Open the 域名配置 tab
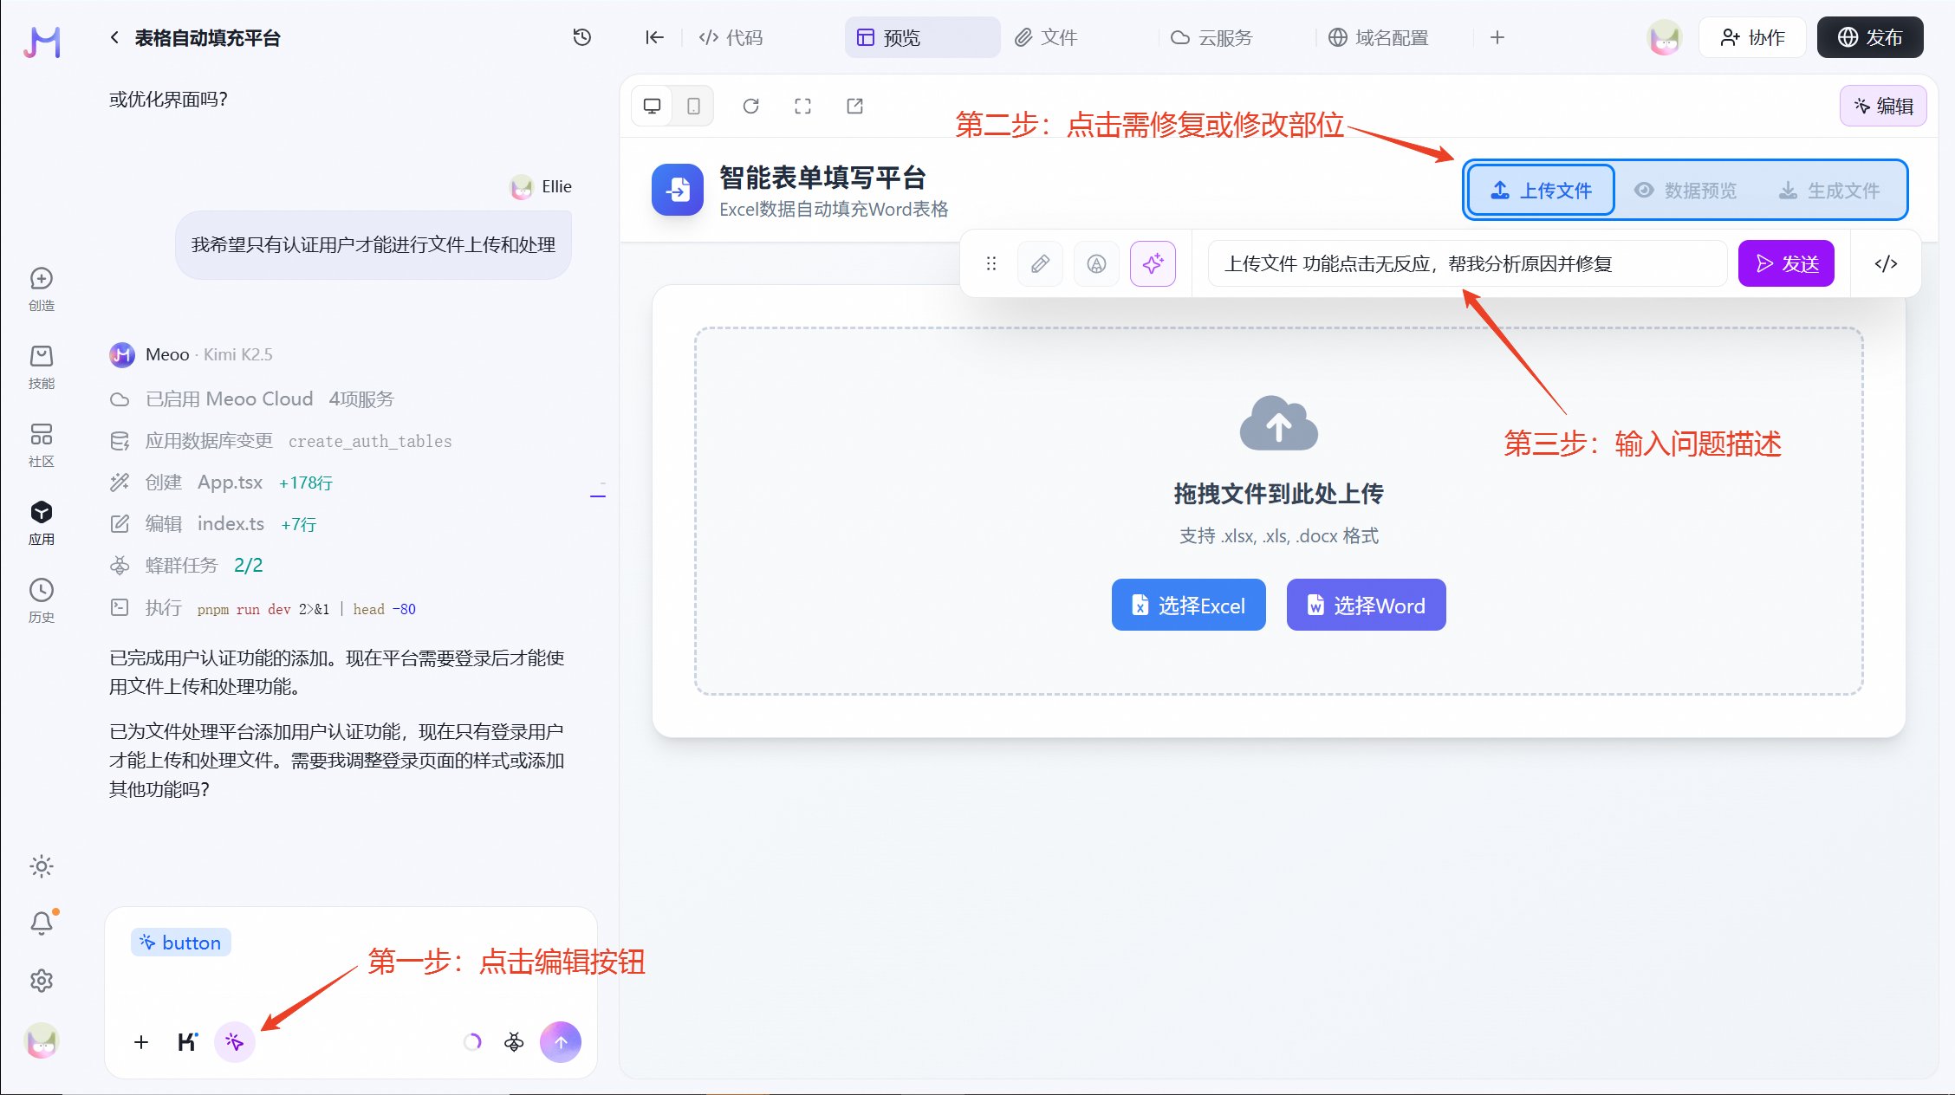 click(x=1379, y=37)
